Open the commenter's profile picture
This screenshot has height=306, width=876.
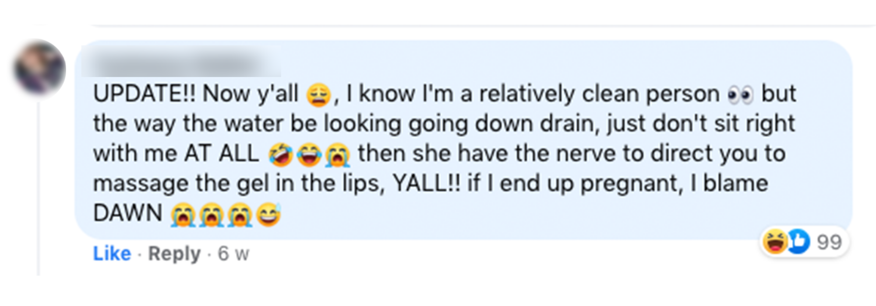coord(39,68)
